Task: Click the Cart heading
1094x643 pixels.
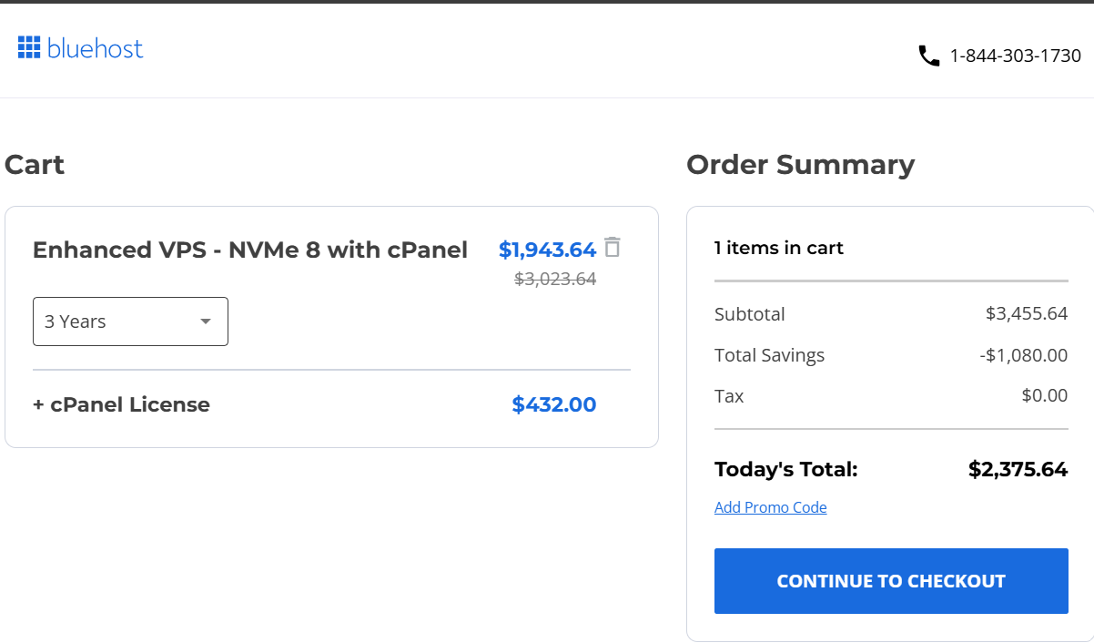Action: [35, 165]
